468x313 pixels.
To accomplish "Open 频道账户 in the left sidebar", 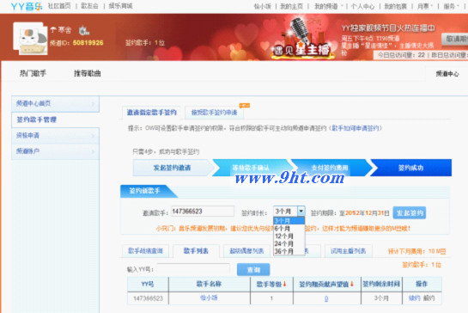I will (x=55, y=151).
